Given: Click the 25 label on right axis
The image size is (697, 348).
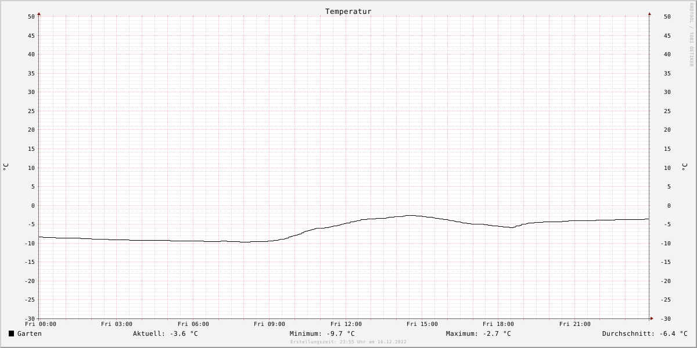Looking at the screenshot, I should pyautogui.click(x=667, y=111).
